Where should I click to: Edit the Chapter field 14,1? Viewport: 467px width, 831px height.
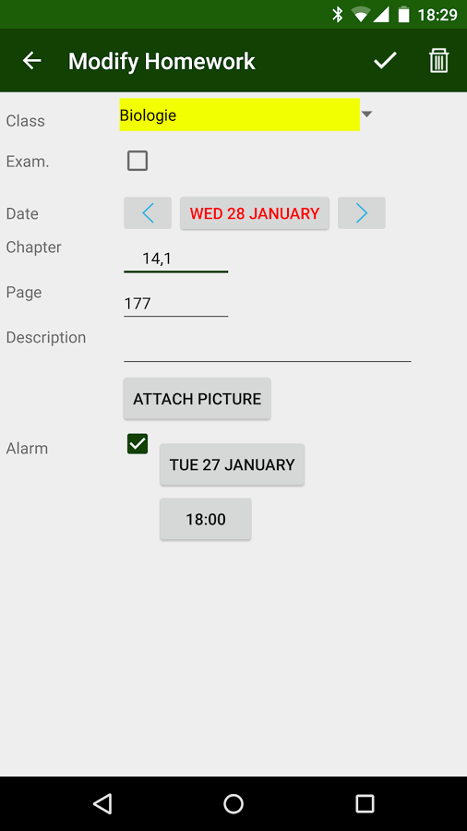click(175, 259)
